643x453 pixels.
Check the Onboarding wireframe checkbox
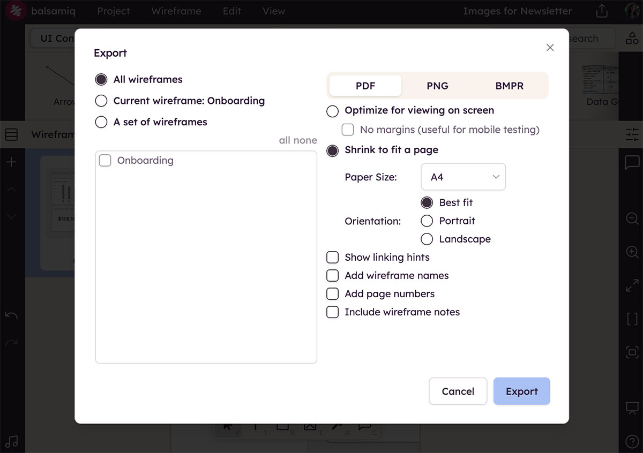tap(105, 160)
